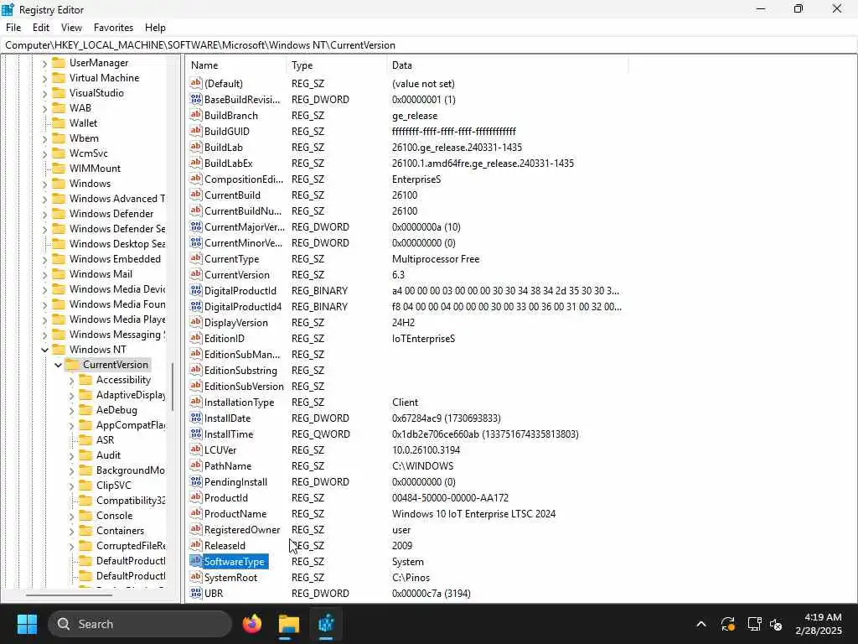Image resolution: width=858 pixels, height=644 pixels.
Task: Click the open folder icon of CurrentVersion
Action: 72,365
